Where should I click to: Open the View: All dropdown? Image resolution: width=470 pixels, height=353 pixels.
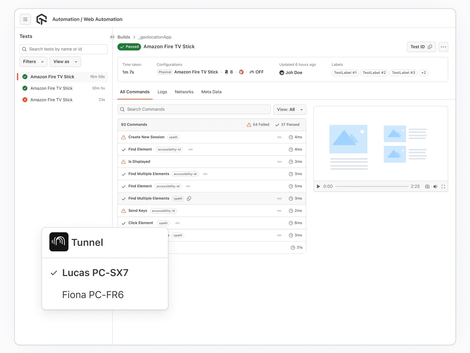pyautogui.click(x=289, y=110)
